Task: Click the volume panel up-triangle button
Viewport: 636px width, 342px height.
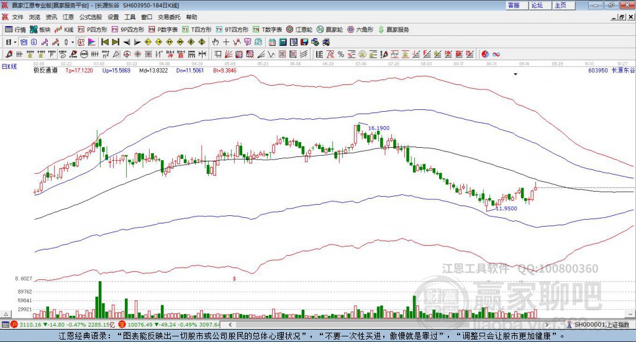Action: pos(6,314)
